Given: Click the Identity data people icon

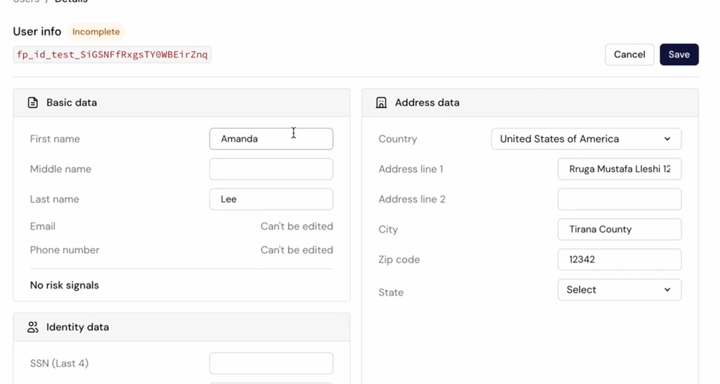Looking at the screenshot, I should click(x=33, y=327).
